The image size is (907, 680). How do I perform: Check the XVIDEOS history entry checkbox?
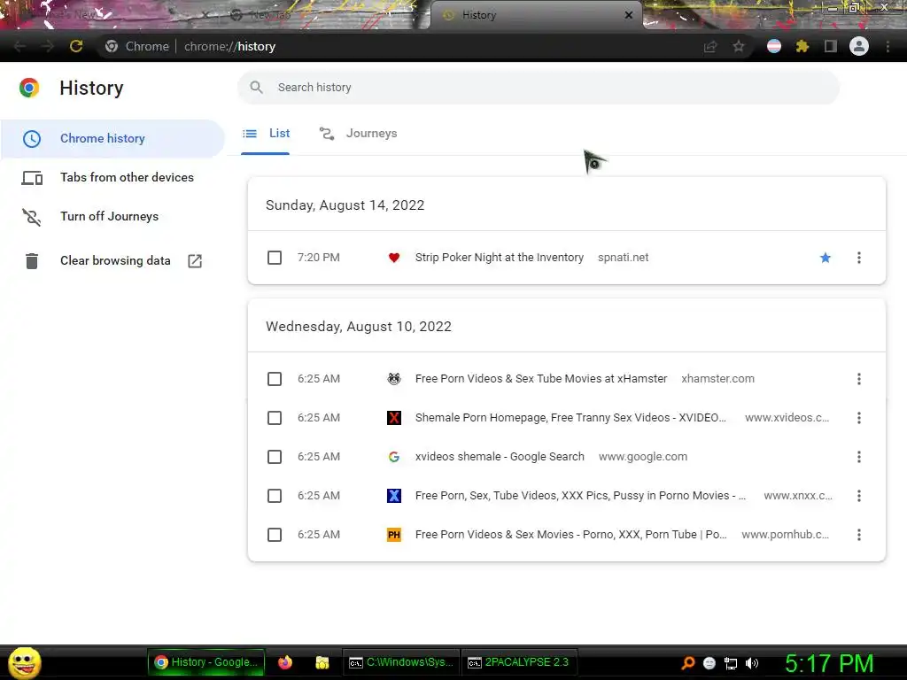point(275,418)
